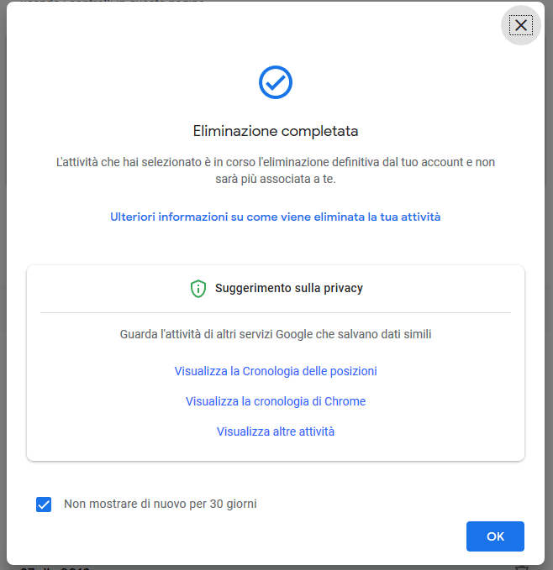The image size is (553, 570).
Task: Click the 'Suggerimento sulla privacy' title
Action: coord(288,288)
